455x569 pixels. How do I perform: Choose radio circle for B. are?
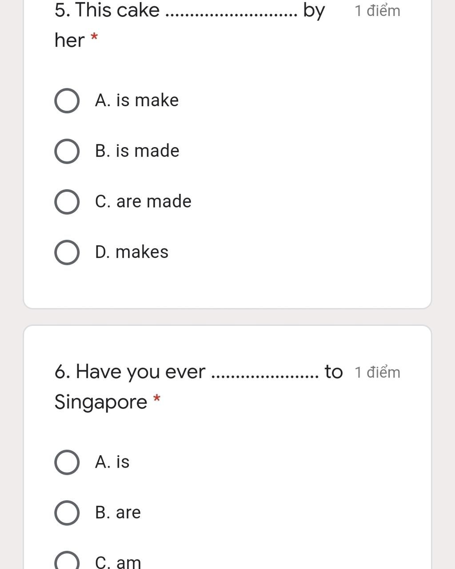[x=67, y=513]
